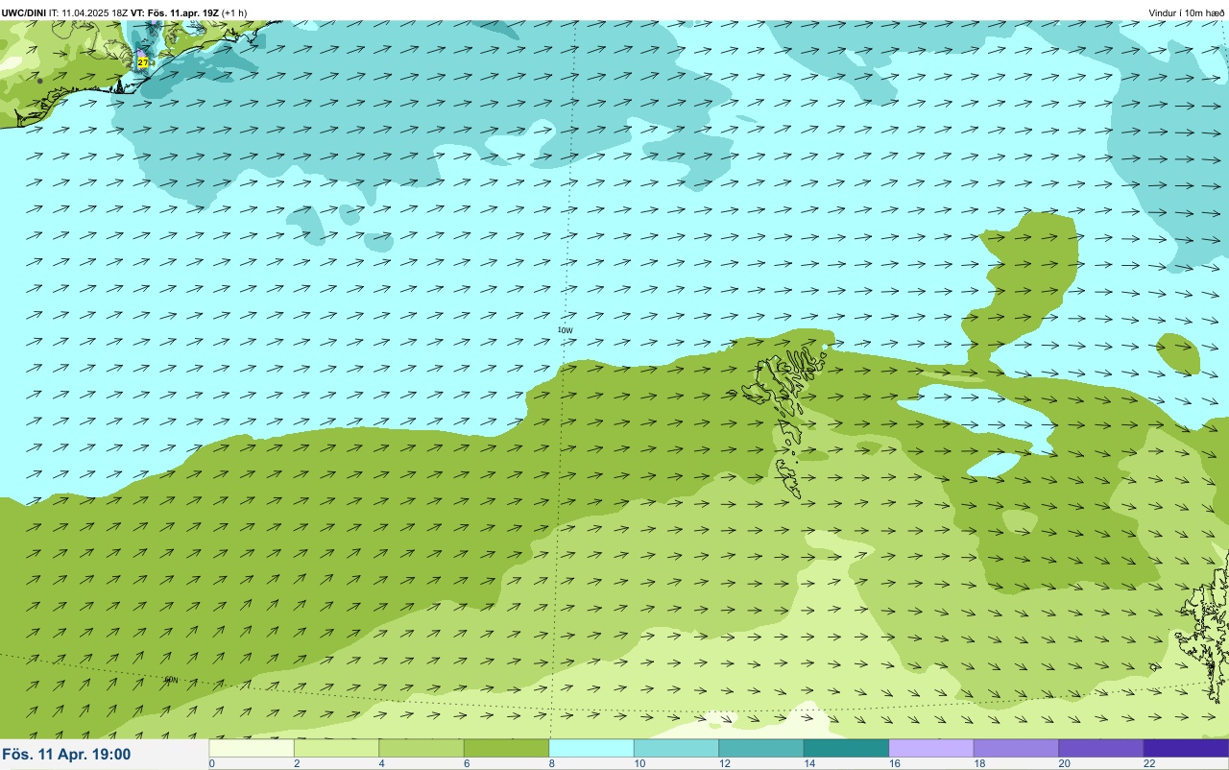Pick the 4–6 m/s green legend swatch
Screen dimensions: 1229x770
click(422, 748)
